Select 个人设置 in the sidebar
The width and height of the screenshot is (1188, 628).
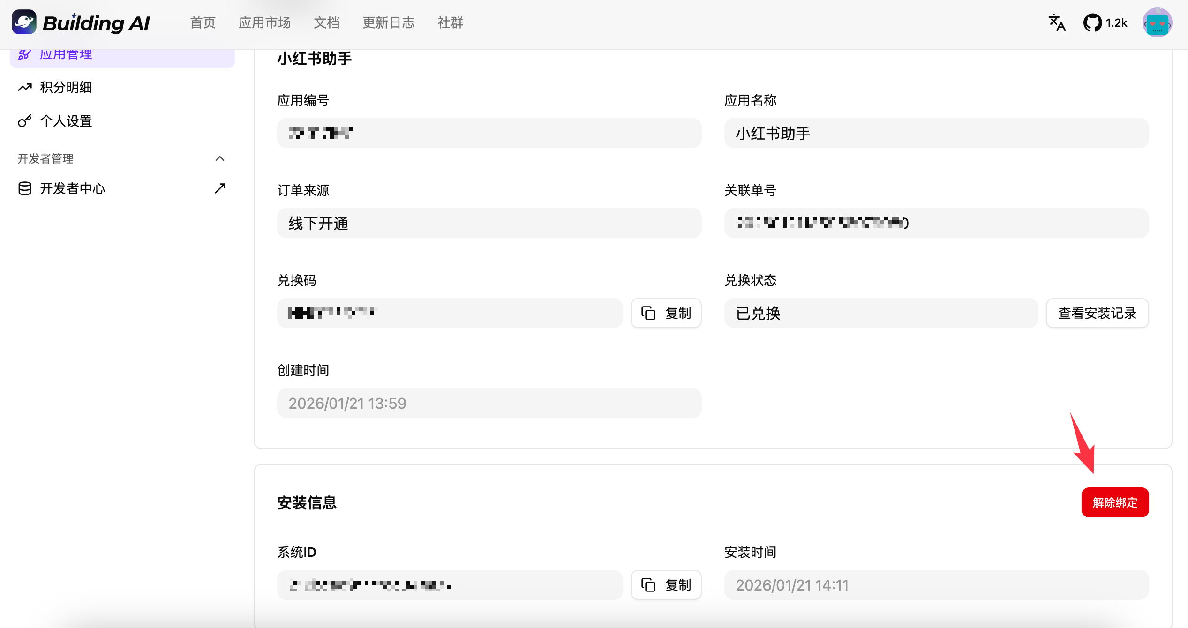tap(122, 121)
